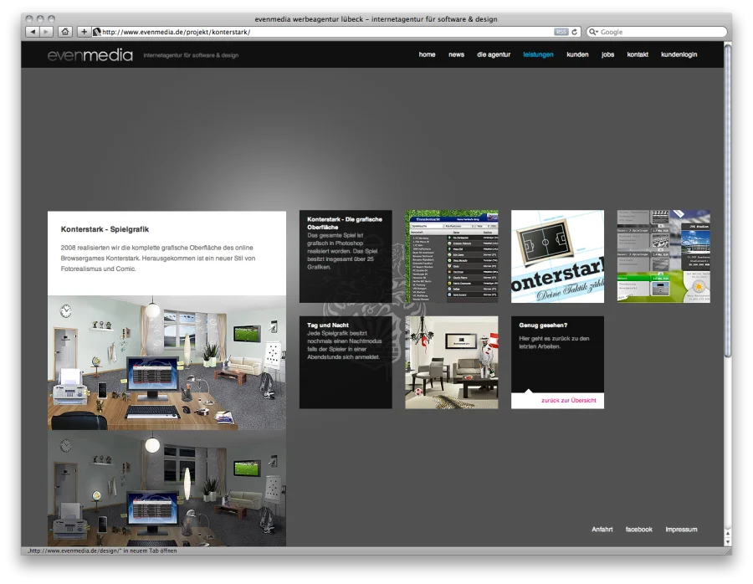Open the Konterstark logo soccer field thumbnail
Viewport: 753px width, 584px height.
point(557,256)
